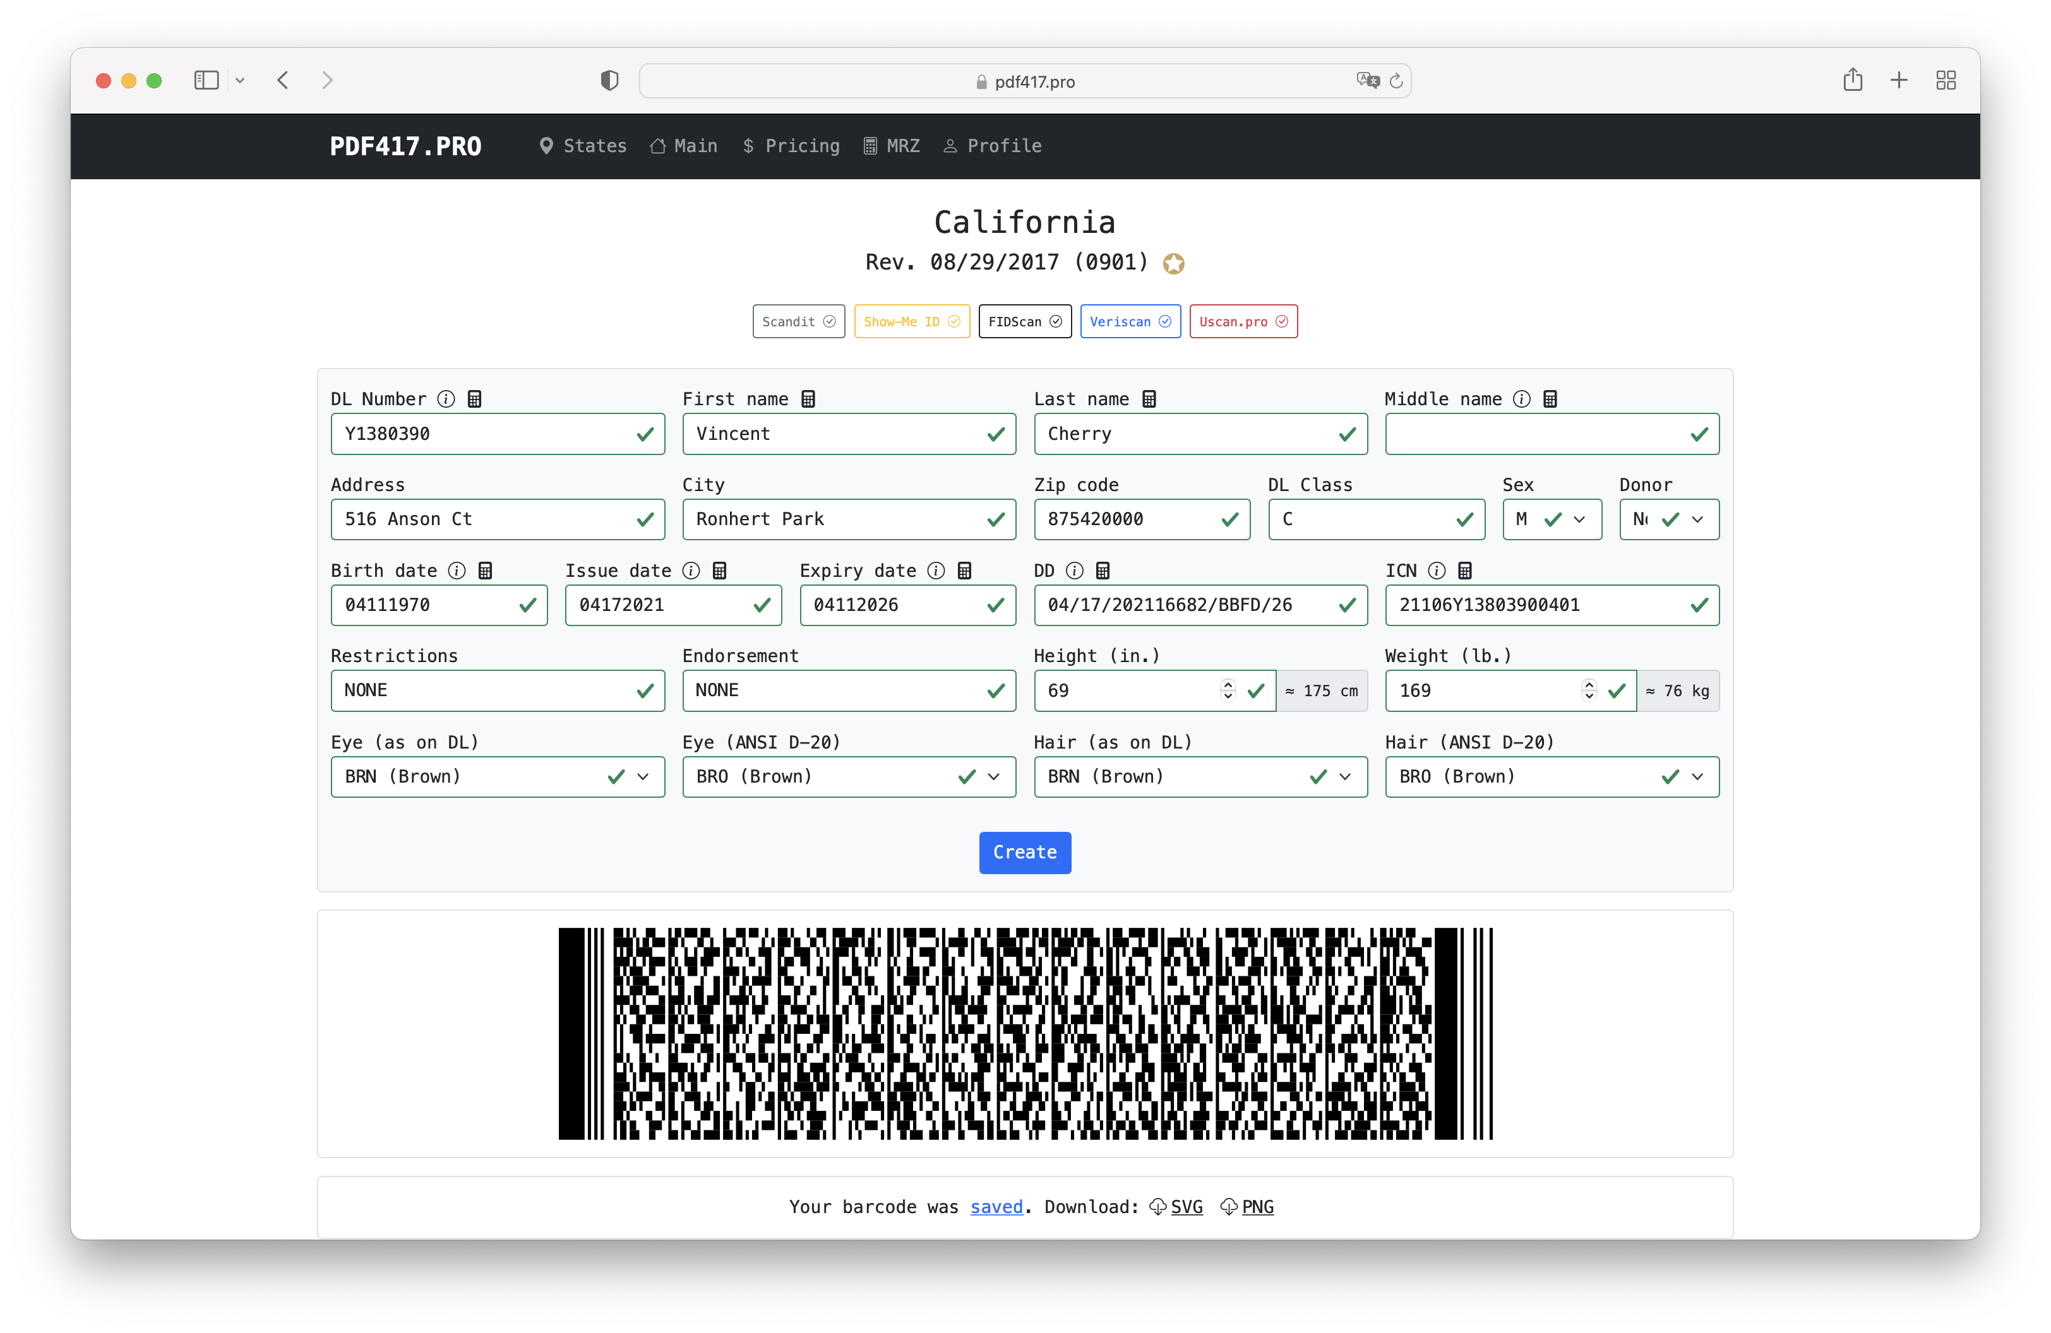Screen dimensions: 2051x1333
Task: Open the DD field info tooltip
Action: [1073, 570]
